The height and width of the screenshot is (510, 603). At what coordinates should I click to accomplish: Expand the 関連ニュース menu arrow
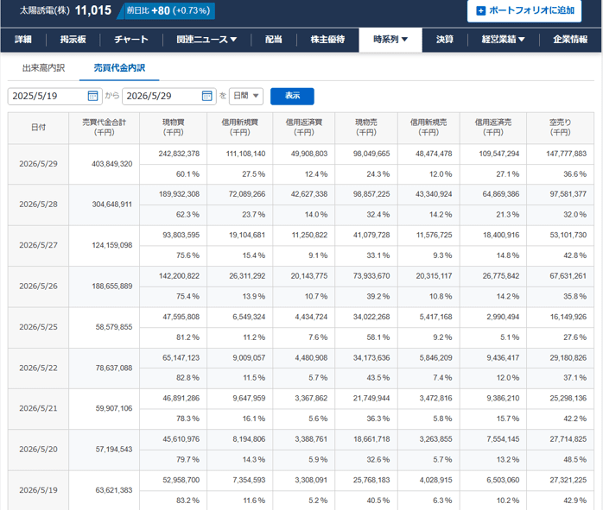233,39
